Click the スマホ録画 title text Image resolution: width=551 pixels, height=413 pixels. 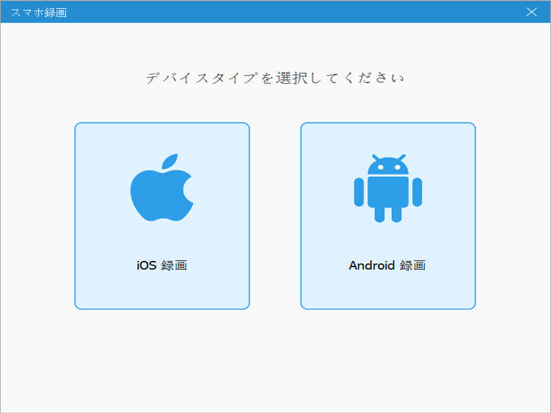(x=39, y=12)
